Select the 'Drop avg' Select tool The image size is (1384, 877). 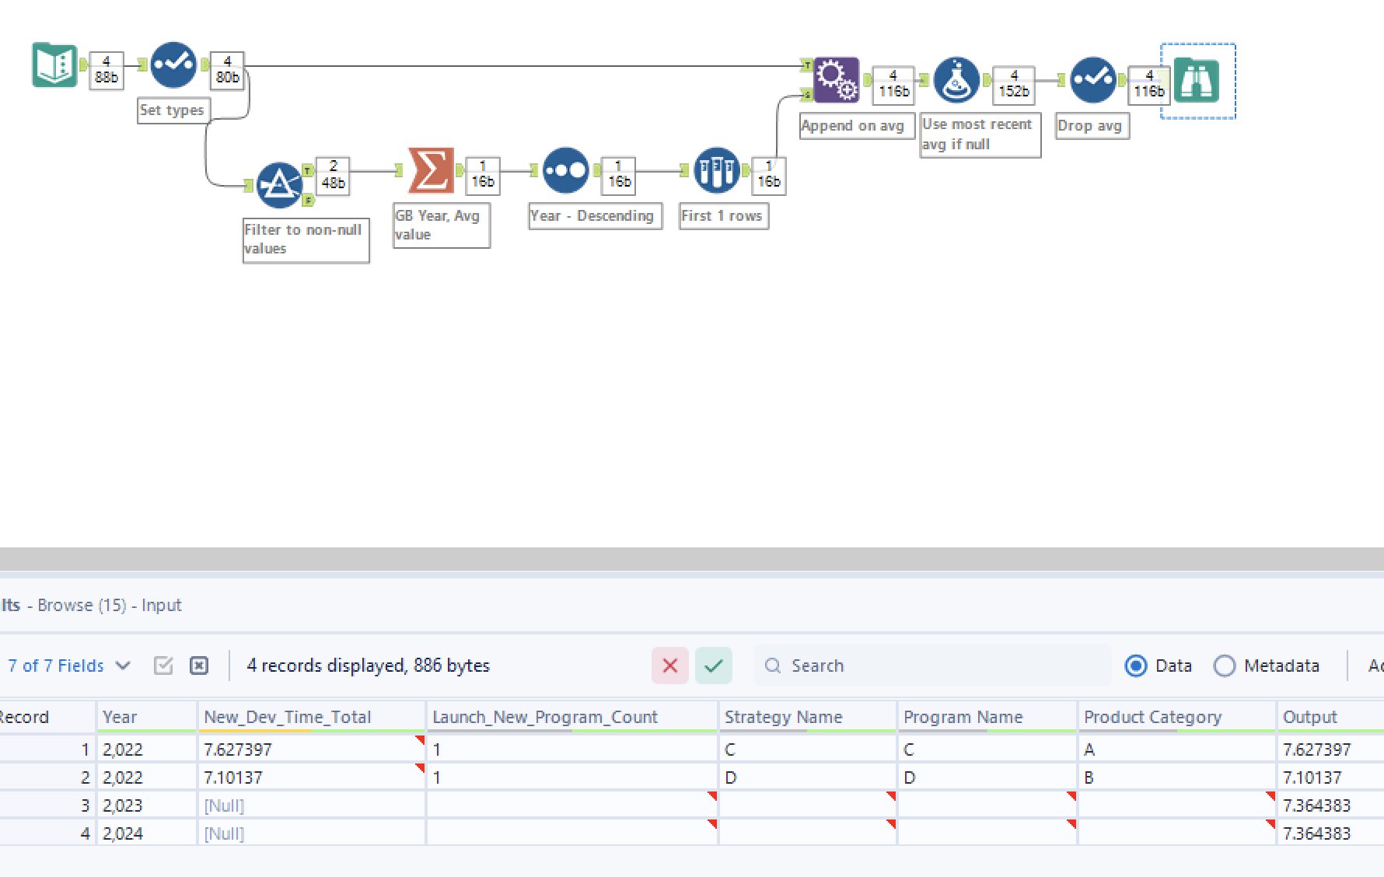(1093, 80)
